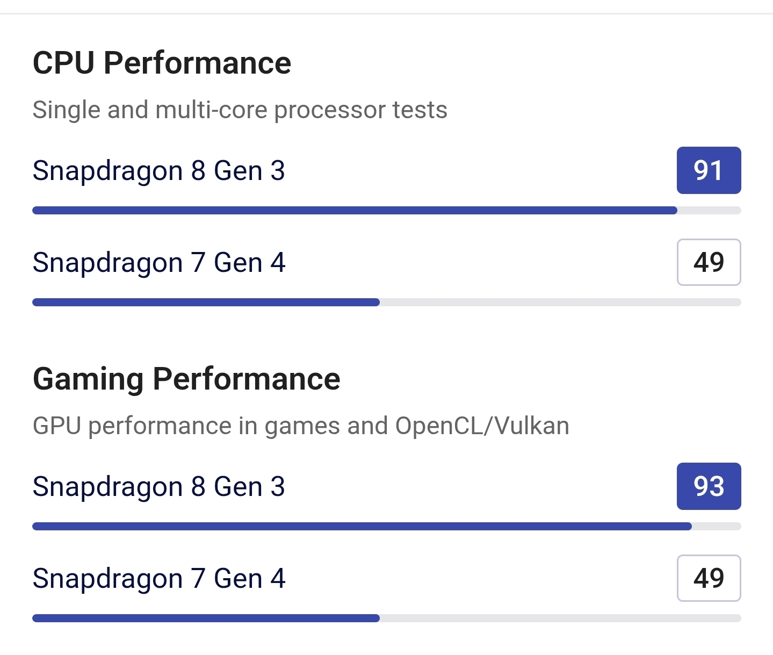
Task: Click the CPU Performance heading
Action: (x=162, y=63)
